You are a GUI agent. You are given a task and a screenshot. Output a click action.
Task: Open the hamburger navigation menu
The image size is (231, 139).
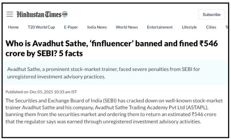tap(10, 14)
